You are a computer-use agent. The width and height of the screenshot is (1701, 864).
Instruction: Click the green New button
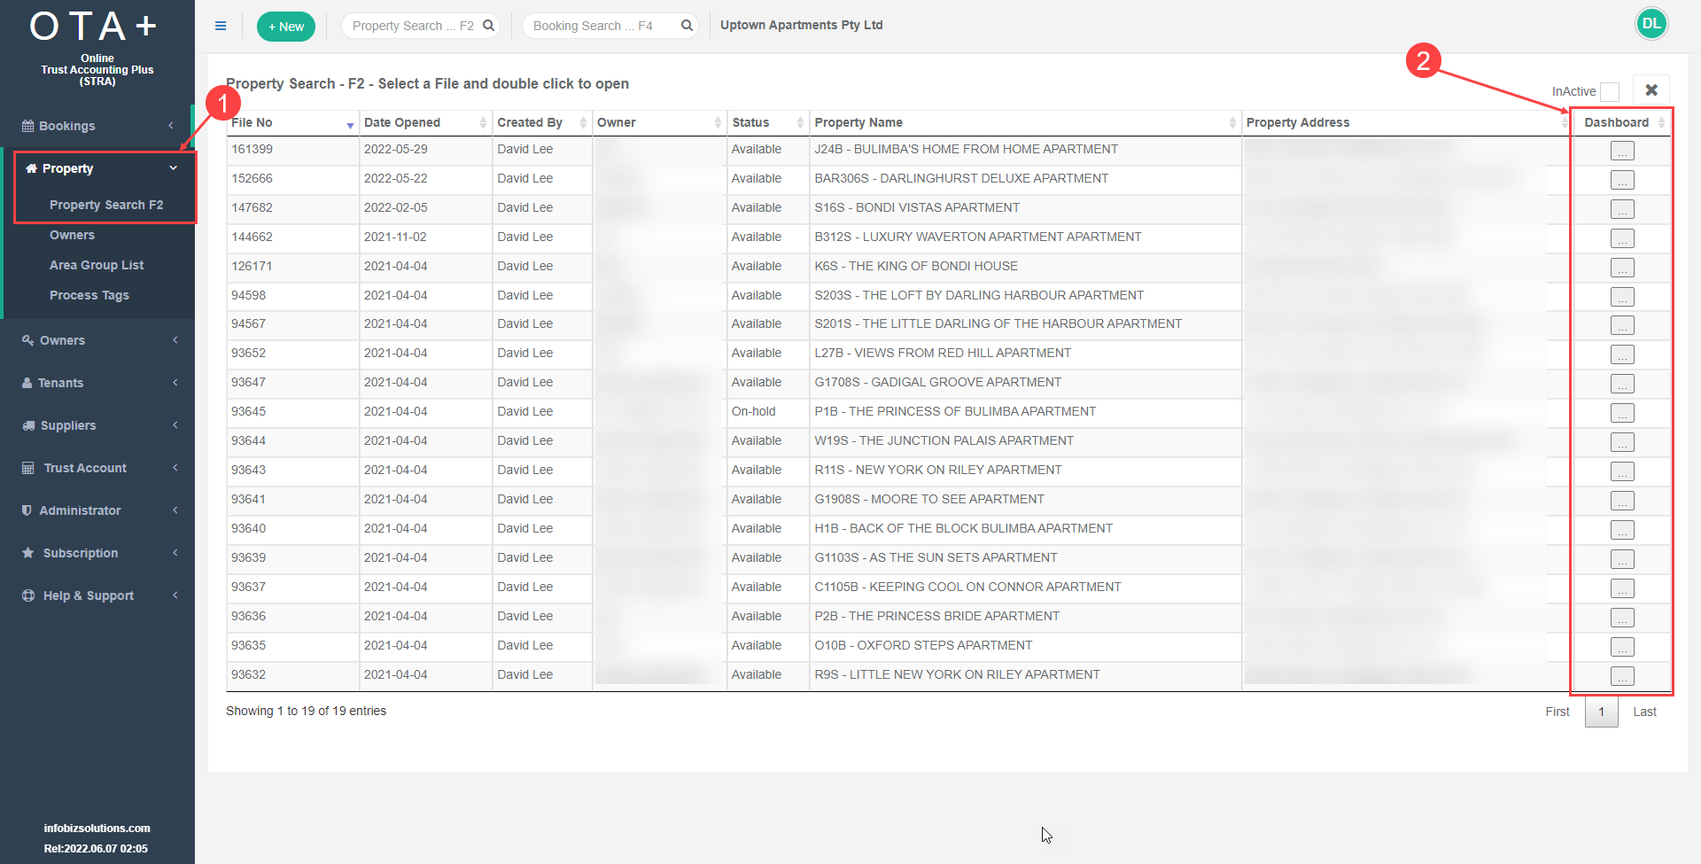coord(286,27)
